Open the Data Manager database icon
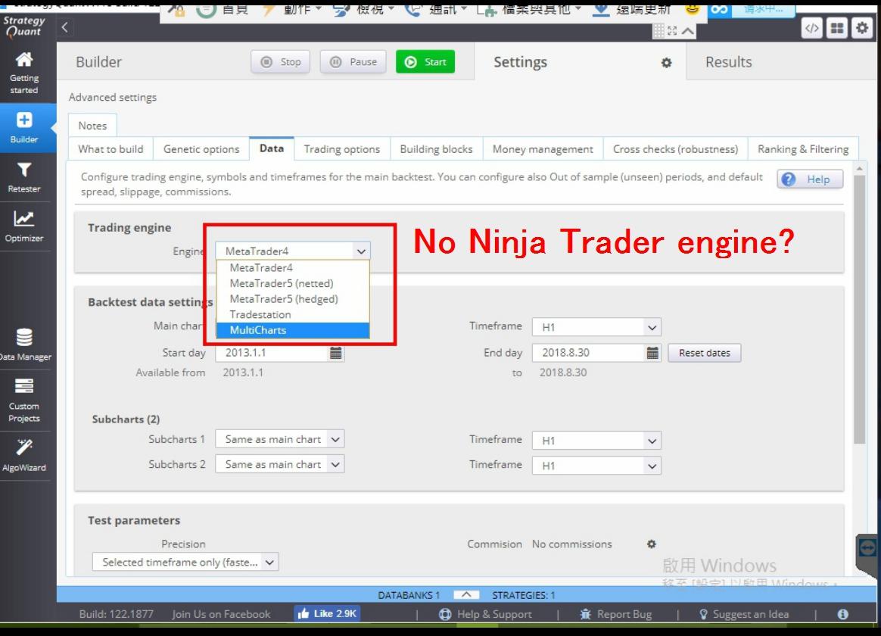Screen dimensions: 881x636 click(x=24, y=337)
